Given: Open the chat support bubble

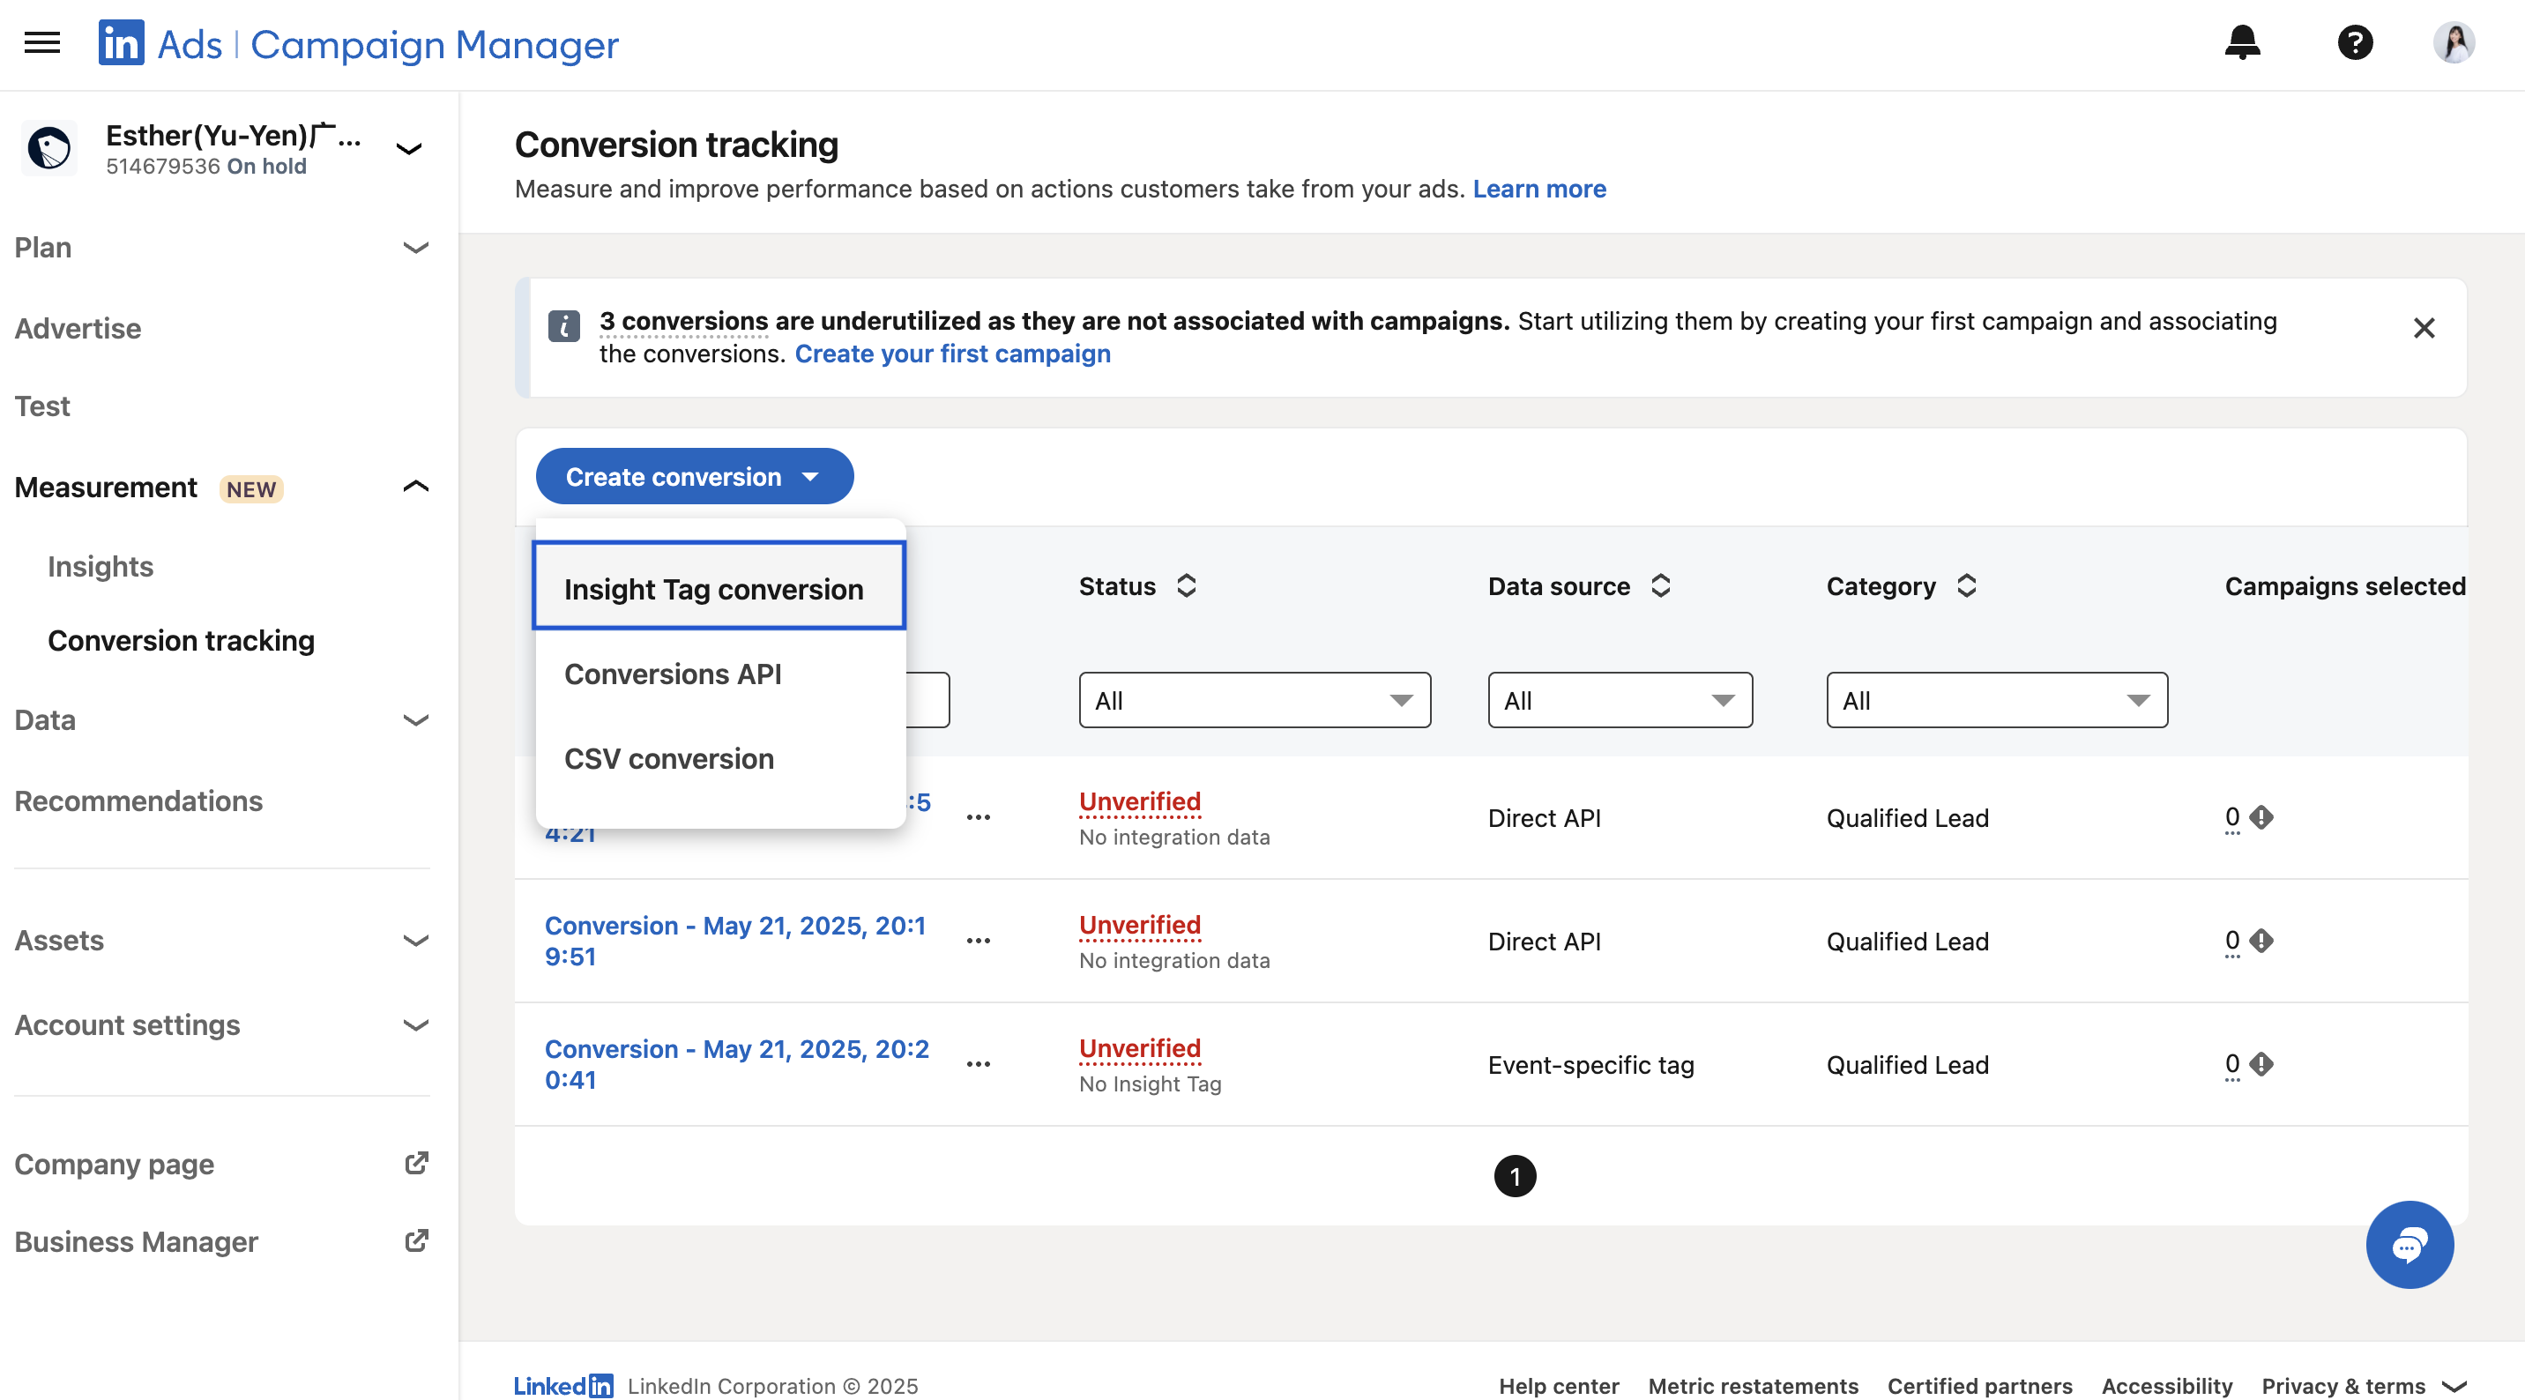Looking at the screenshot, I should coord(2410,1244).
